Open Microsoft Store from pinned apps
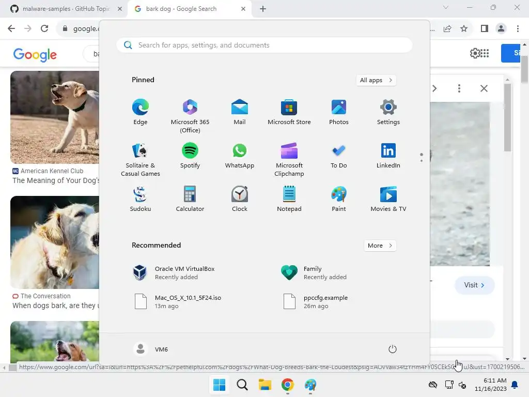Viewport: 529px width, 397px height. [289, 112]
